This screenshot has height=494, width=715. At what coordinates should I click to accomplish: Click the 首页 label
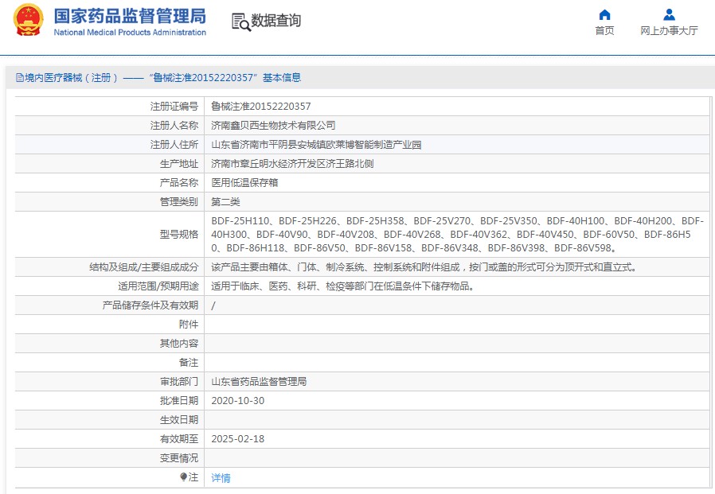pyautogui.click(x=604, y=30)
